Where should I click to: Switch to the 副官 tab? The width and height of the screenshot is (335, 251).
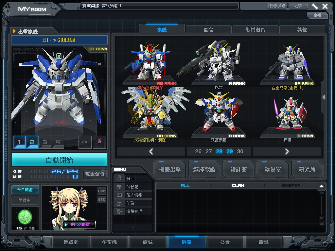[208, 29]
